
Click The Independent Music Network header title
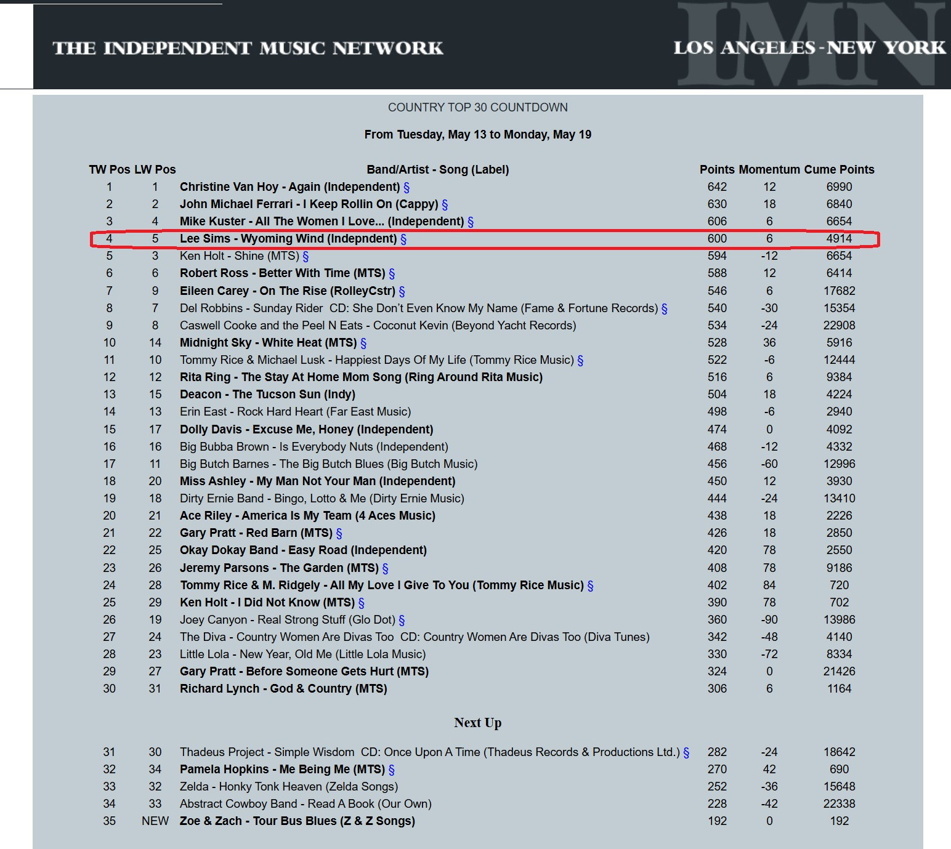pos(248,48)
